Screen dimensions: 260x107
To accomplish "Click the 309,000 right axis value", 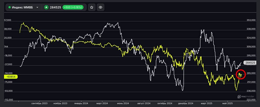I will click(251, 47).
